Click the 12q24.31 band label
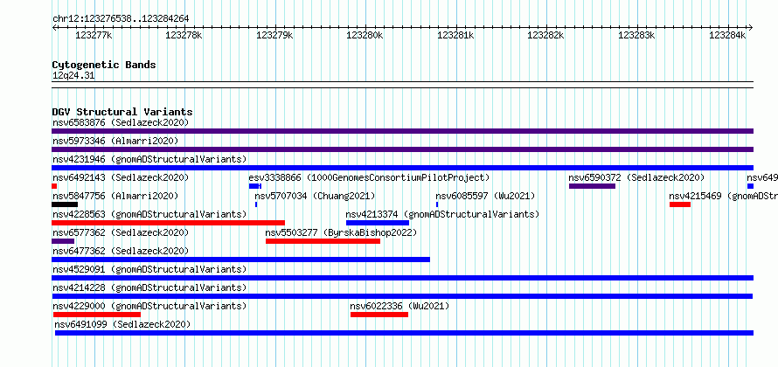Viewport: 778px width, 367px height. click(x=73, y=76)
